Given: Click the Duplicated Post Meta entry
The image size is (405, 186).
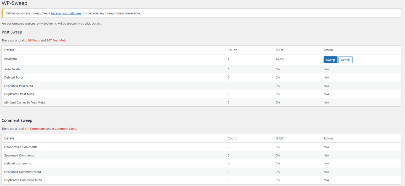Looking at the screenshot, I should [x=19, y=94].
